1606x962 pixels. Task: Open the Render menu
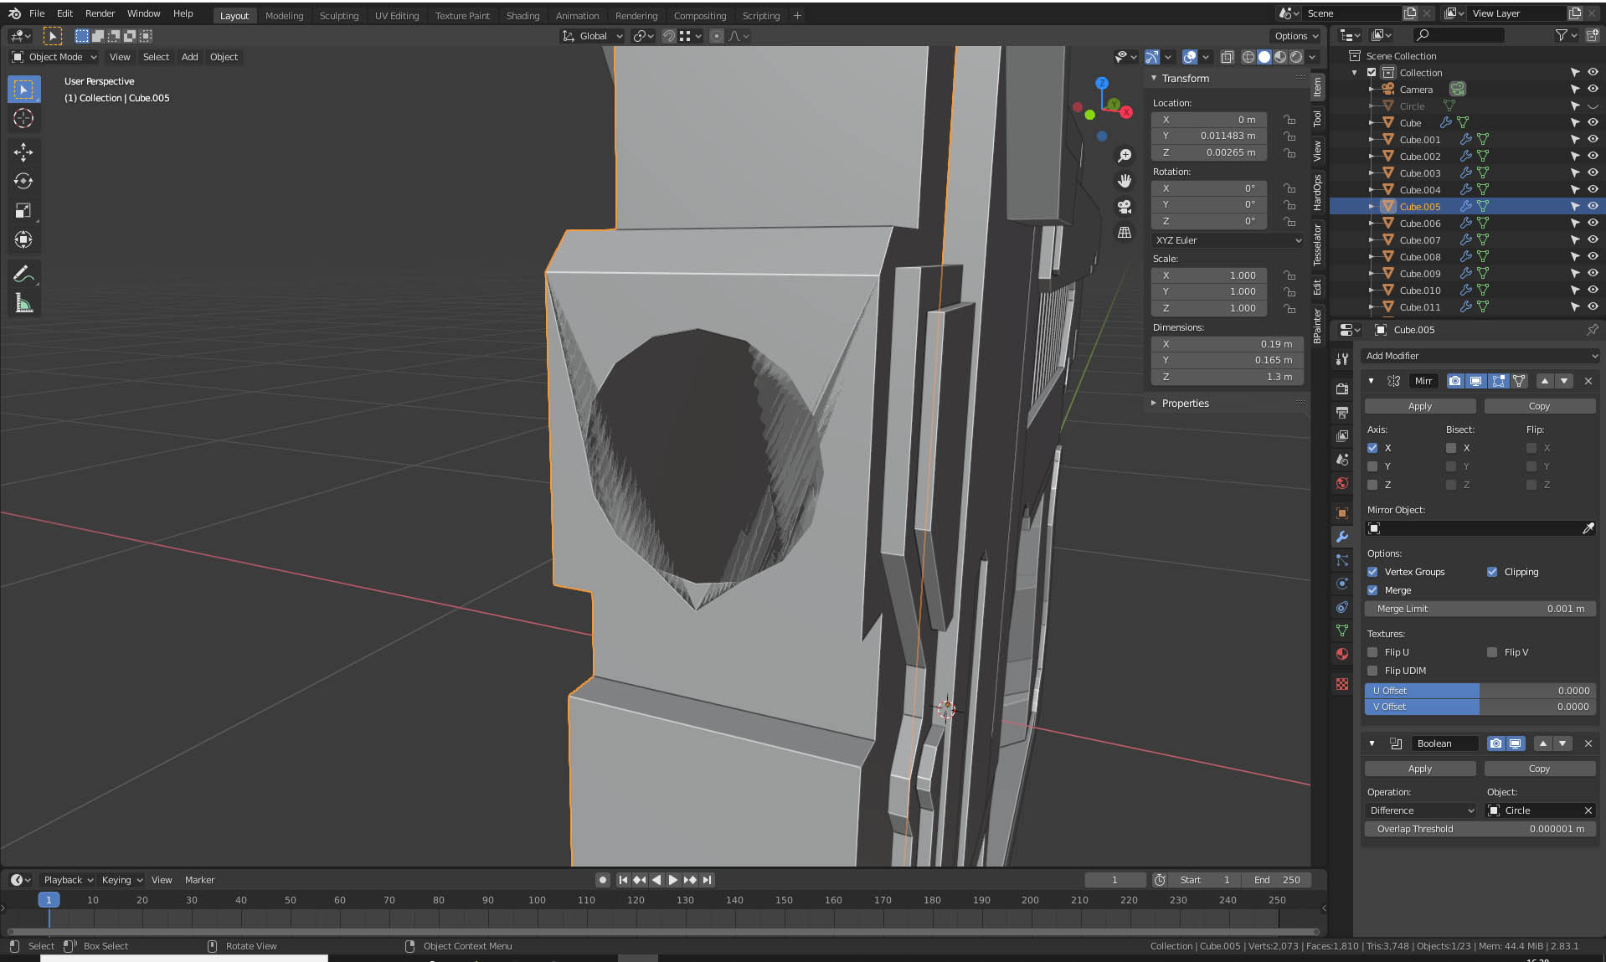click(100, 13)
